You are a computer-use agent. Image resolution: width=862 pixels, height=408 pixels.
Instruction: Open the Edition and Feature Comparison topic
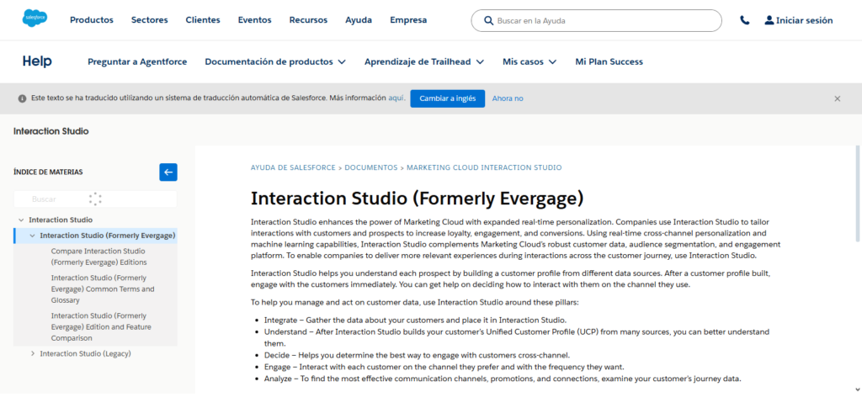click(x=101, y=326)
